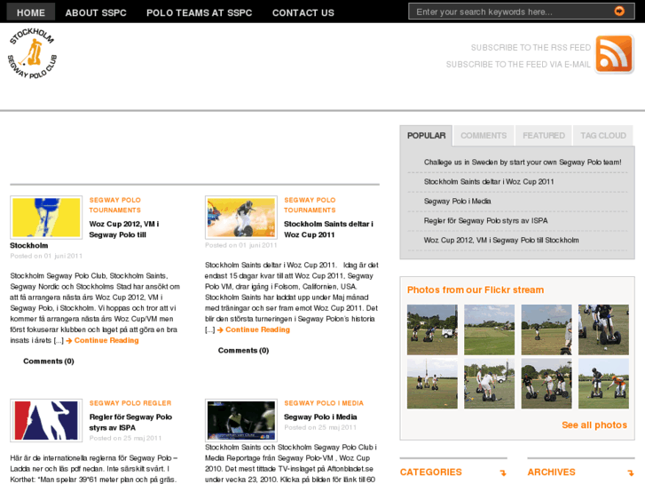This screenshot has height=484, width=645.
Task: Switch to the Tag Cloud tab
Action: (603, 136)
